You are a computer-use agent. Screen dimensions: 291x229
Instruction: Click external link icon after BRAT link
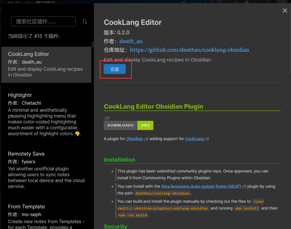pos(244,186)
